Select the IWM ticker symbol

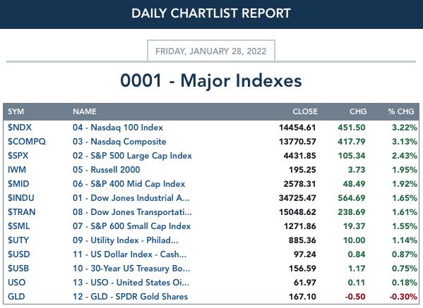pyautogui.click(x=17, y=170)
